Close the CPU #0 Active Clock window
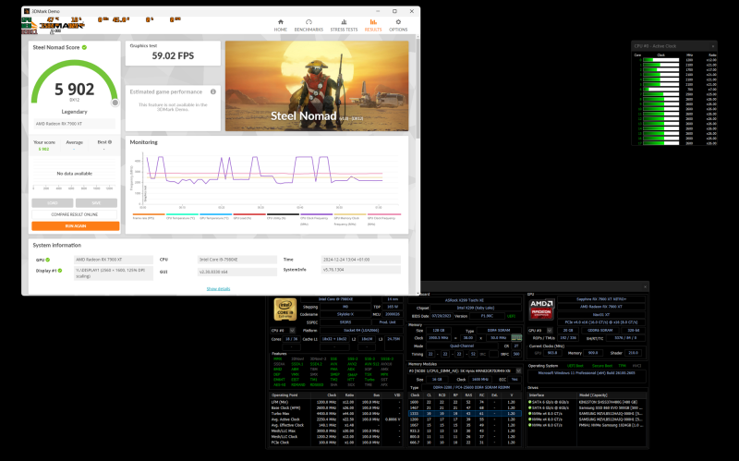 point(712,46)
